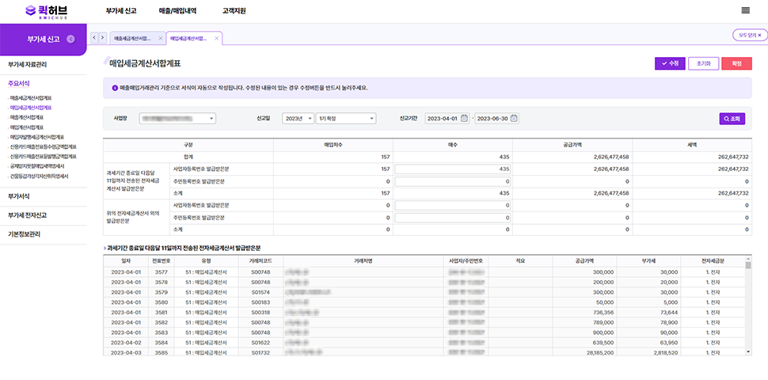Open the 1기 확정 period dropdown
The height and width of the screenshot is (380, 768).
(x=346, y=119)
